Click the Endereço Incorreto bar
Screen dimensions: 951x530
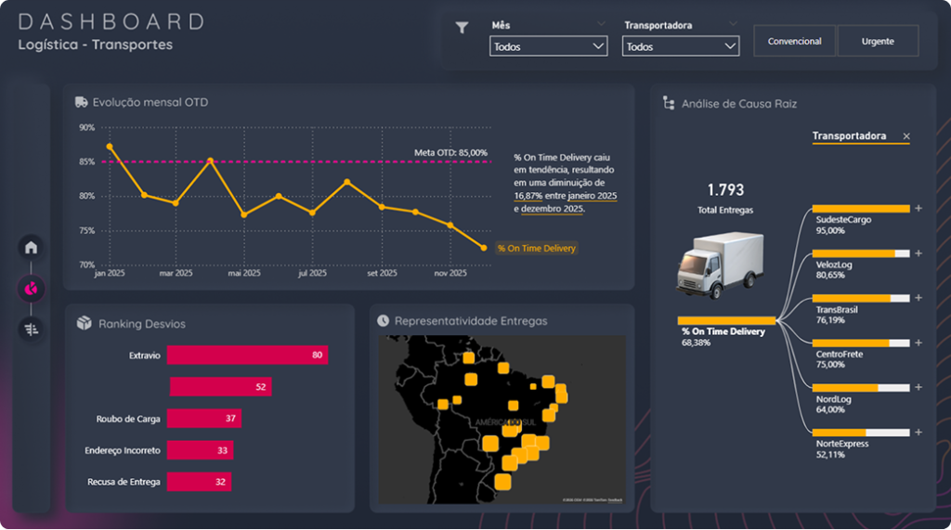(x=201, y=450)
